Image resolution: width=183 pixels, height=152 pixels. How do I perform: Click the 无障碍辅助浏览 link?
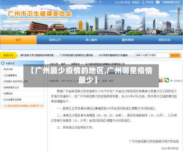[171, 2]
